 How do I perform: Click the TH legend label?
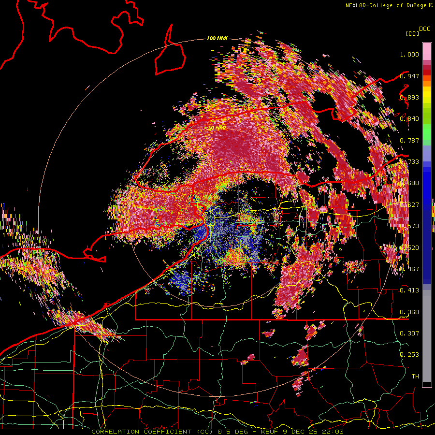tap(415, 377)
